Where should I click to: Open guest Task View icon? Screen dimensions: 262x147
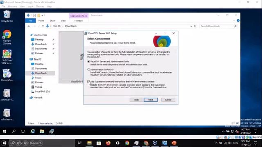23,131
